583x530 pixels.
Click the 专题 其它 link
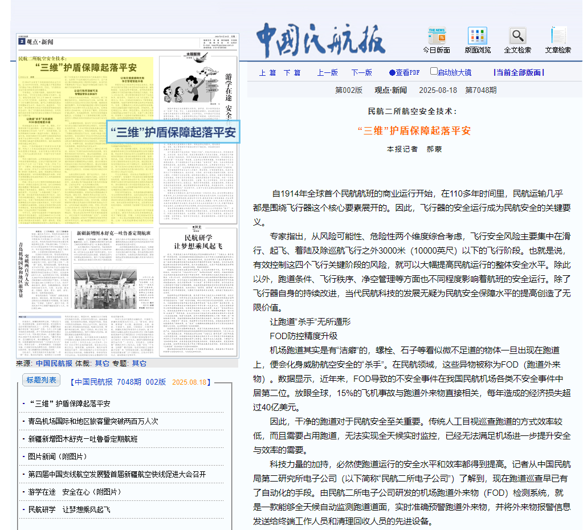(139, 364)
